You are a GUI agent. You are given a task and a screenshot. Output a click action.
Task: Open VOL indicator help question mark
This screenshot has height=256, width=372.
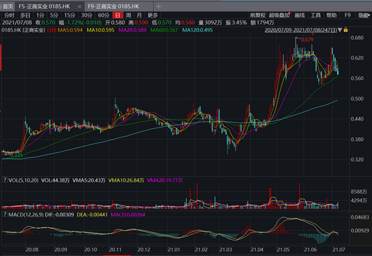(5, 180)
